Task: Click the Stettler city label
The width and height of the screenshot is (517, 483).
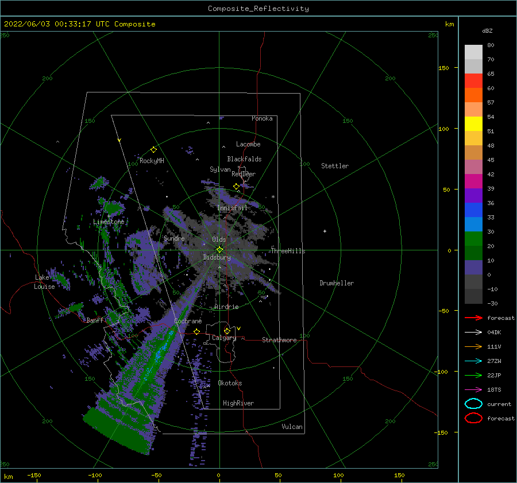Action: (x=335, y=166)
